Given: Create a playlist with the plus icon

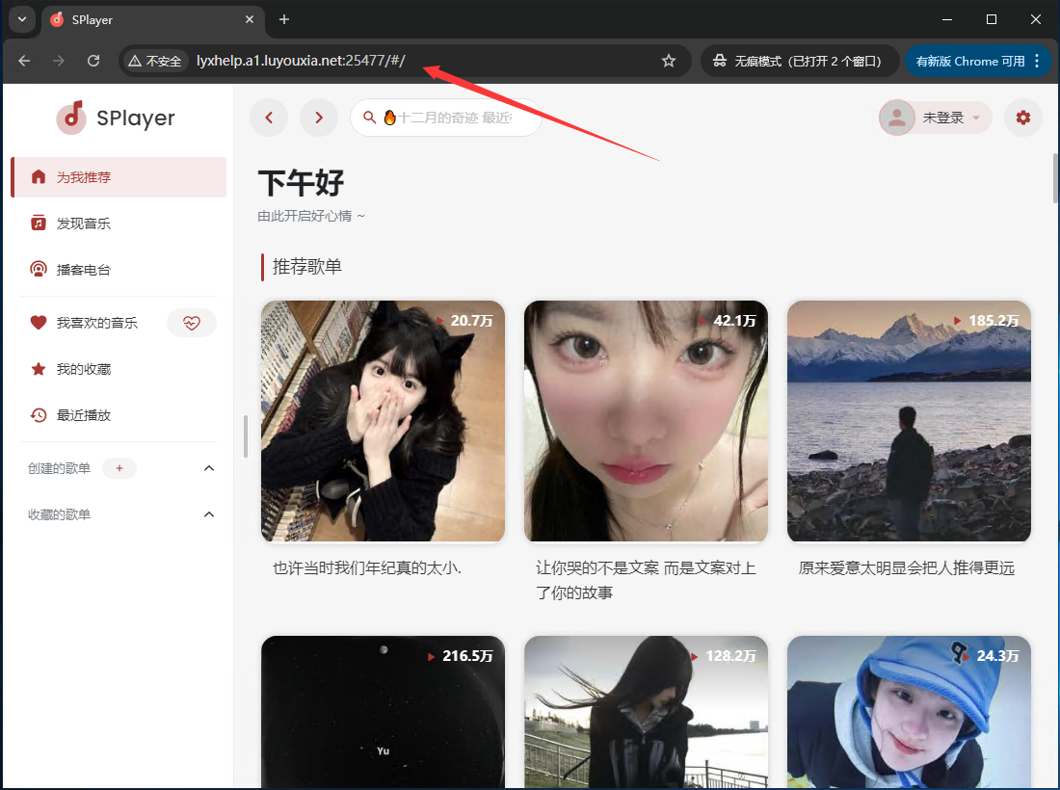Looking at the screenshot, I should coord(119,468).
